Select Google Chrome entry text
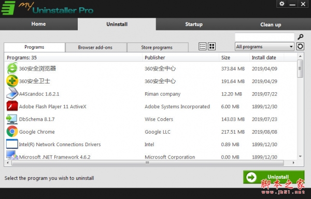 (37, 132)
